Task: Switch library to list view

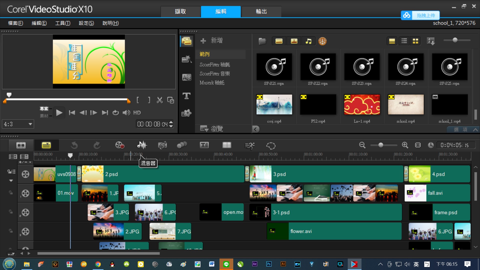Action: [404, 41]
